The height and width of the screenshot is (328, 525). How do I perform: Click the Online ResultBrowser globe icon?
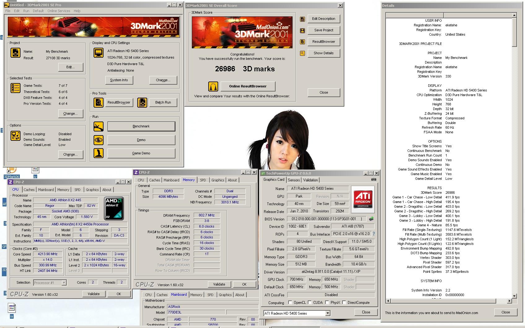(x=213, y=86)
